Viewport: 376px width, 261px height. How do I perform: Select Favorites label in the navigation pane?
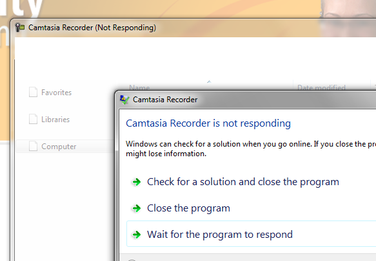[56, 93]
